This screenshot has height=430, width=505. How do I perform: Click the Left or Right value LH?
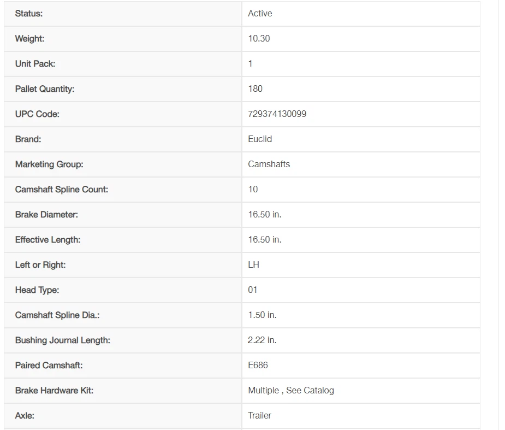click(253, 265)
